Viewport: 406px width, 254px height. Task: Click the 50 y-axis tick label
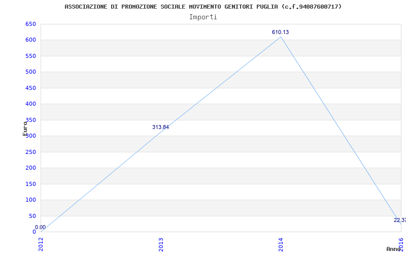[x=32, y=216]
